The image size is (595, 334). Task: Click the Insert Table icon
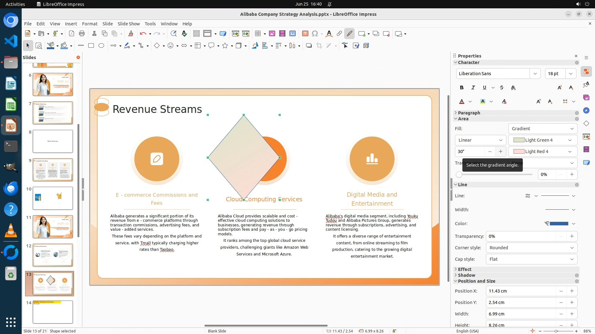click(x=258, y=34)
